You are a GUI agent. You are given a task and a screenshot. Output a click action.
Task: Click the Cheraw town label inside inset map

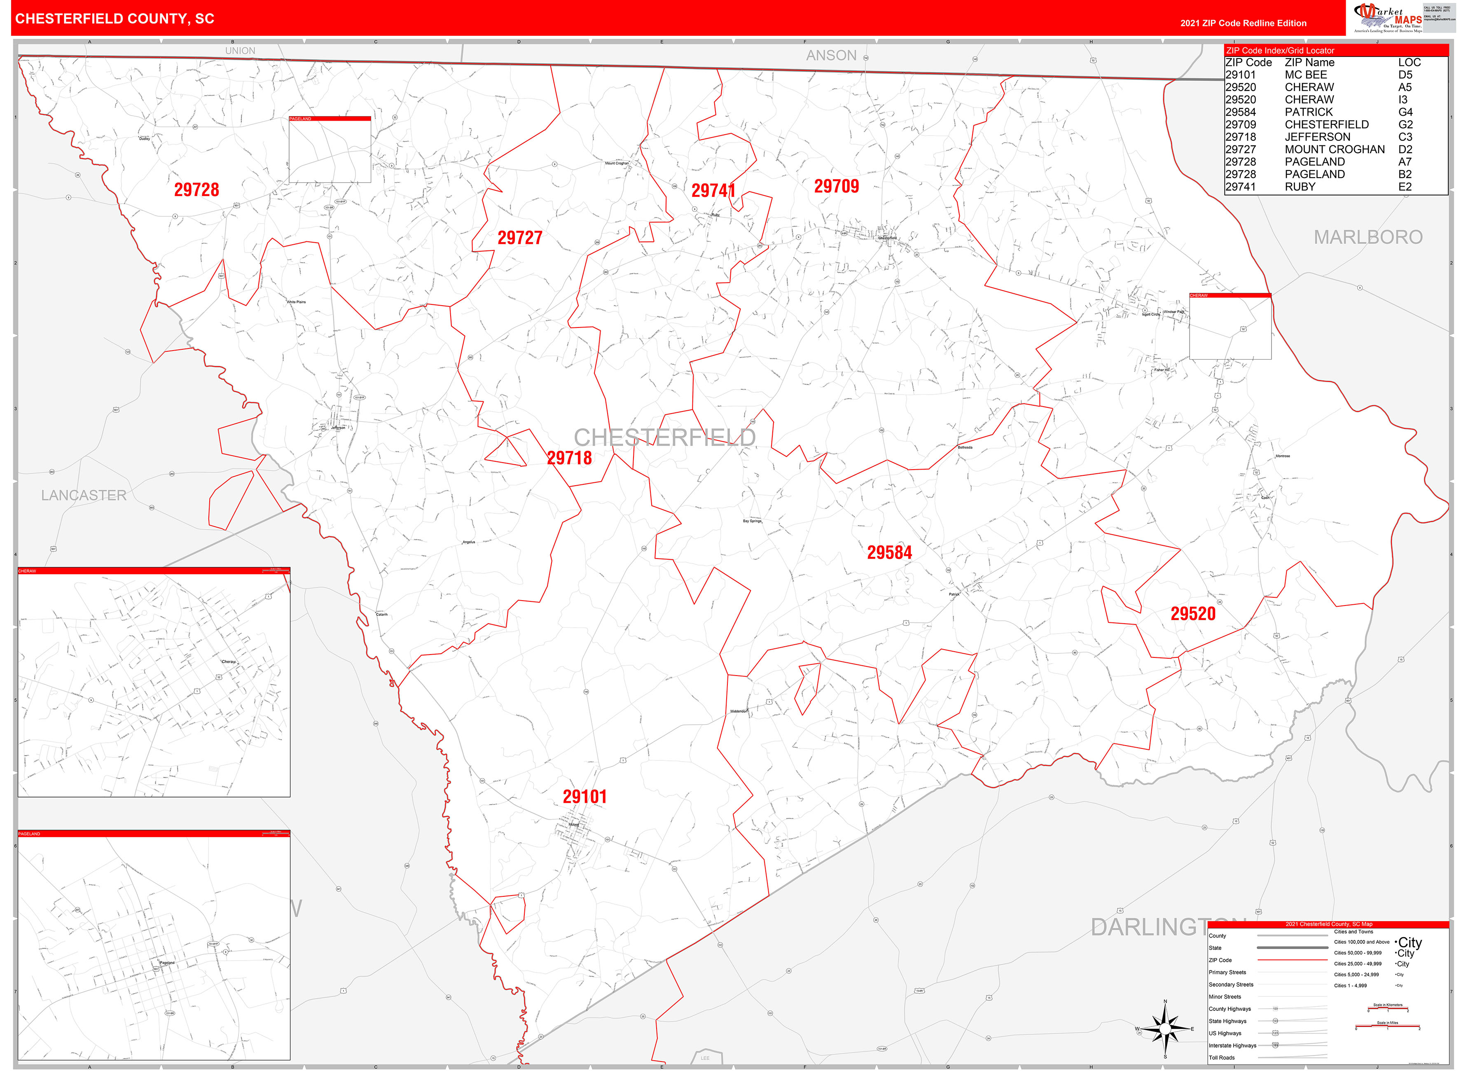coord(229,662)
